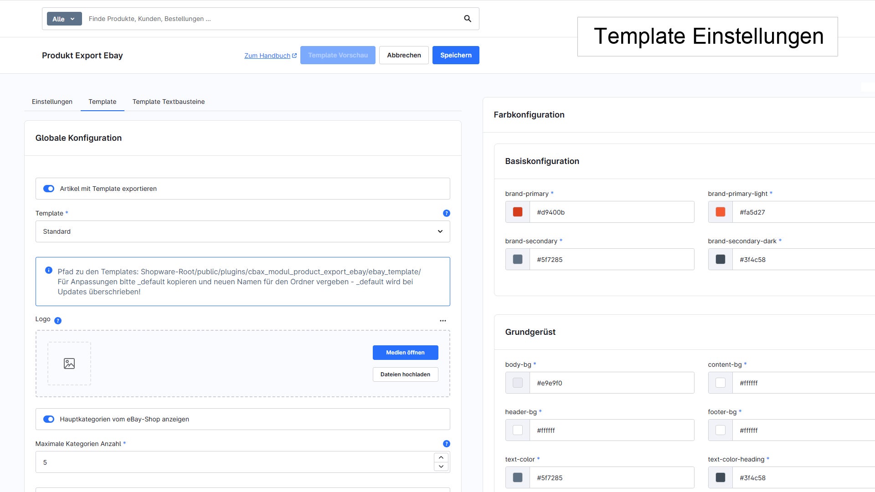
Task: Increase Maximale Kategorien Anzahl with up arrow
Action: (441, 457)
